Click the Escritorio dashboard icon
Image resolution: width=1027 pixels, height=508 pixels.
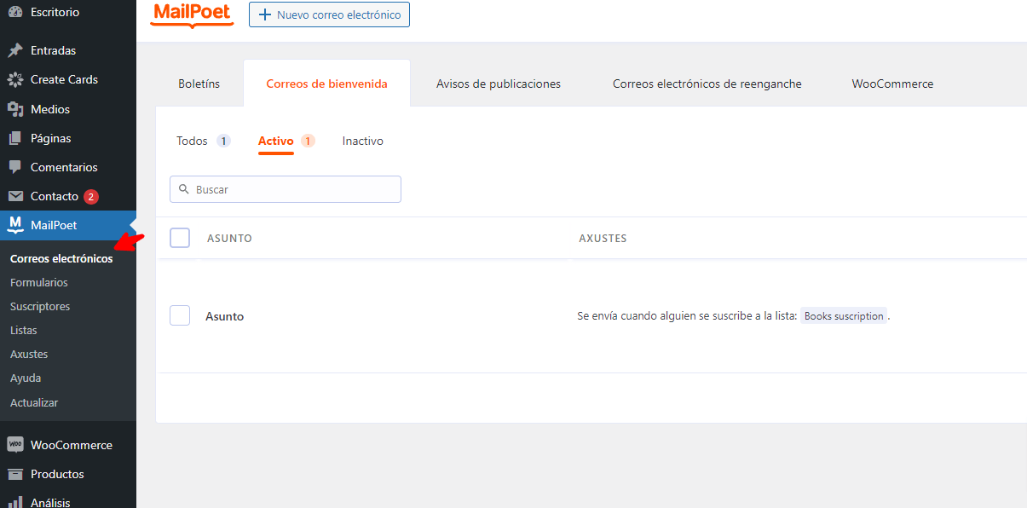point(15,12)
